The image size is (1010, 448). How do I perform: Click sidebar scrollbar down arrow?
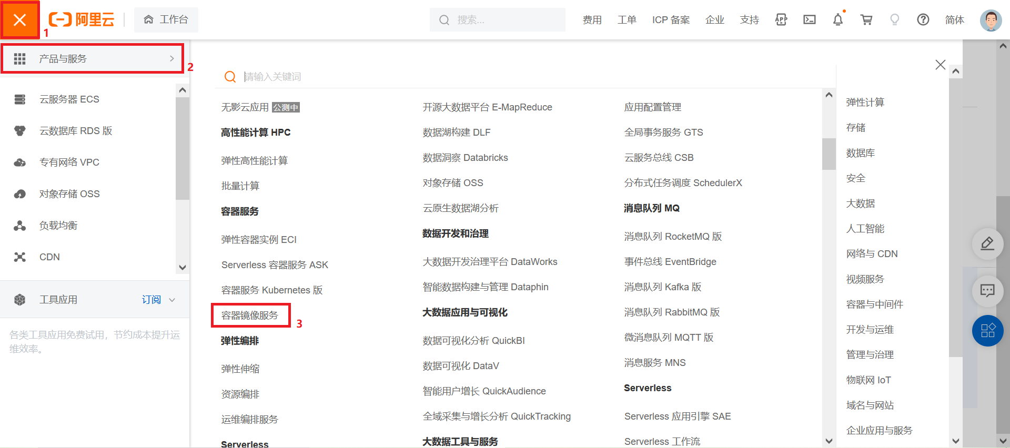[x=182, y=267]
